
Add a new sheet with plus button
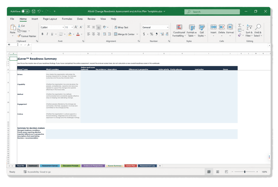pyautogui.click(x=160, y=166)
